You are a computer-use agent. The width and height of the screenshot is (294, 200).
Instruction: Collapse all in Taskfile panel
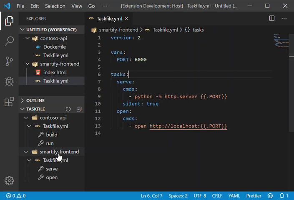pyautogui.click(x=79, y=109)
